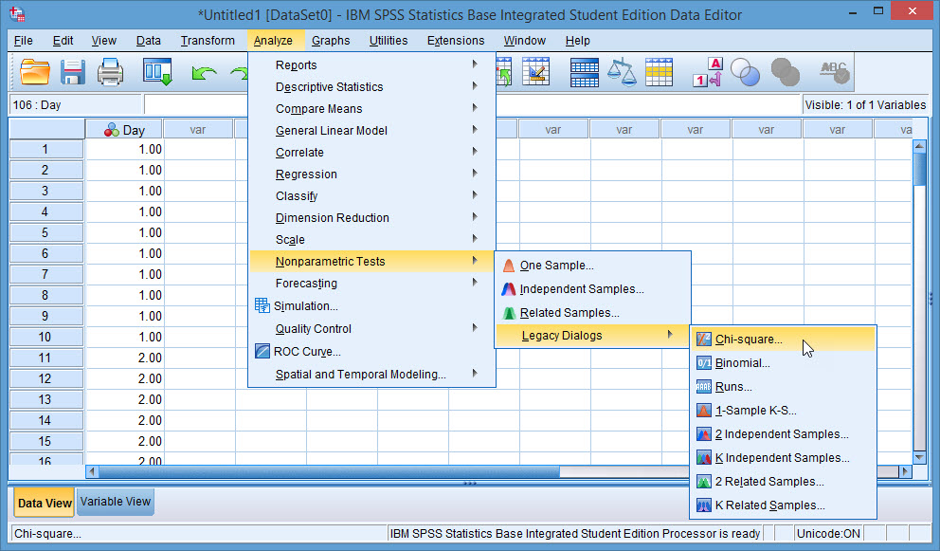Click the ROC Curve icon
940x551 pixels.
click(x=262, y=351)
